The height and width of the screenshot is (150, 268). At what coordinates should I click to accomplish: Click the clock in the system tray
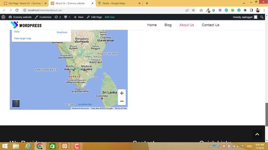(260, 146)
